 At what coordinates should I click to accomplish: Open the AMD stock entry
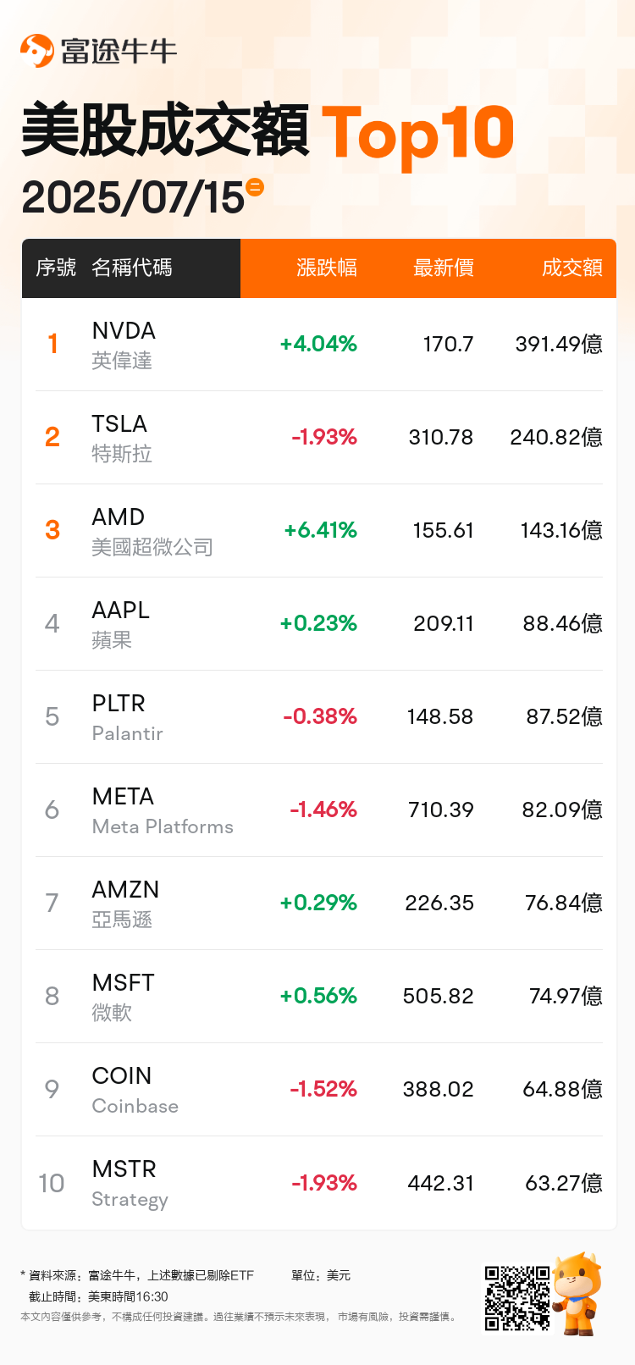pos(319,531)
